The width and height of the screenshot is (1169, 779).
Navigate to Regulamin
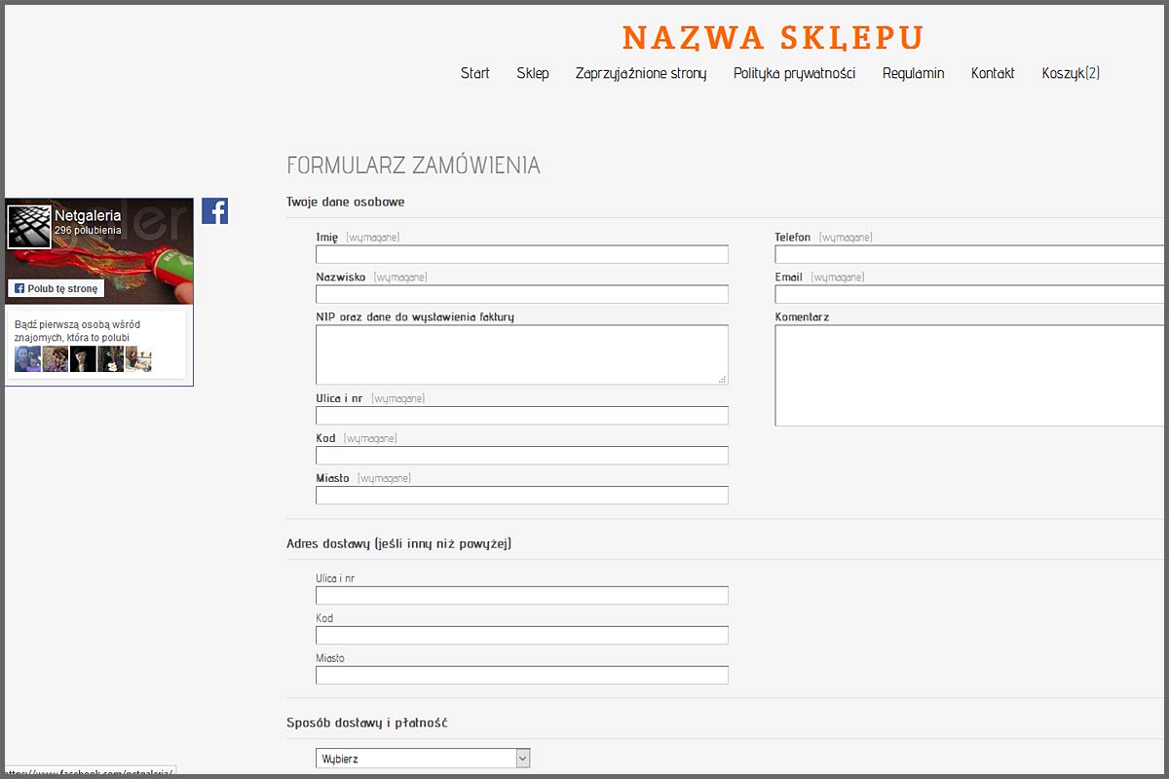click(x=913, y=73)
